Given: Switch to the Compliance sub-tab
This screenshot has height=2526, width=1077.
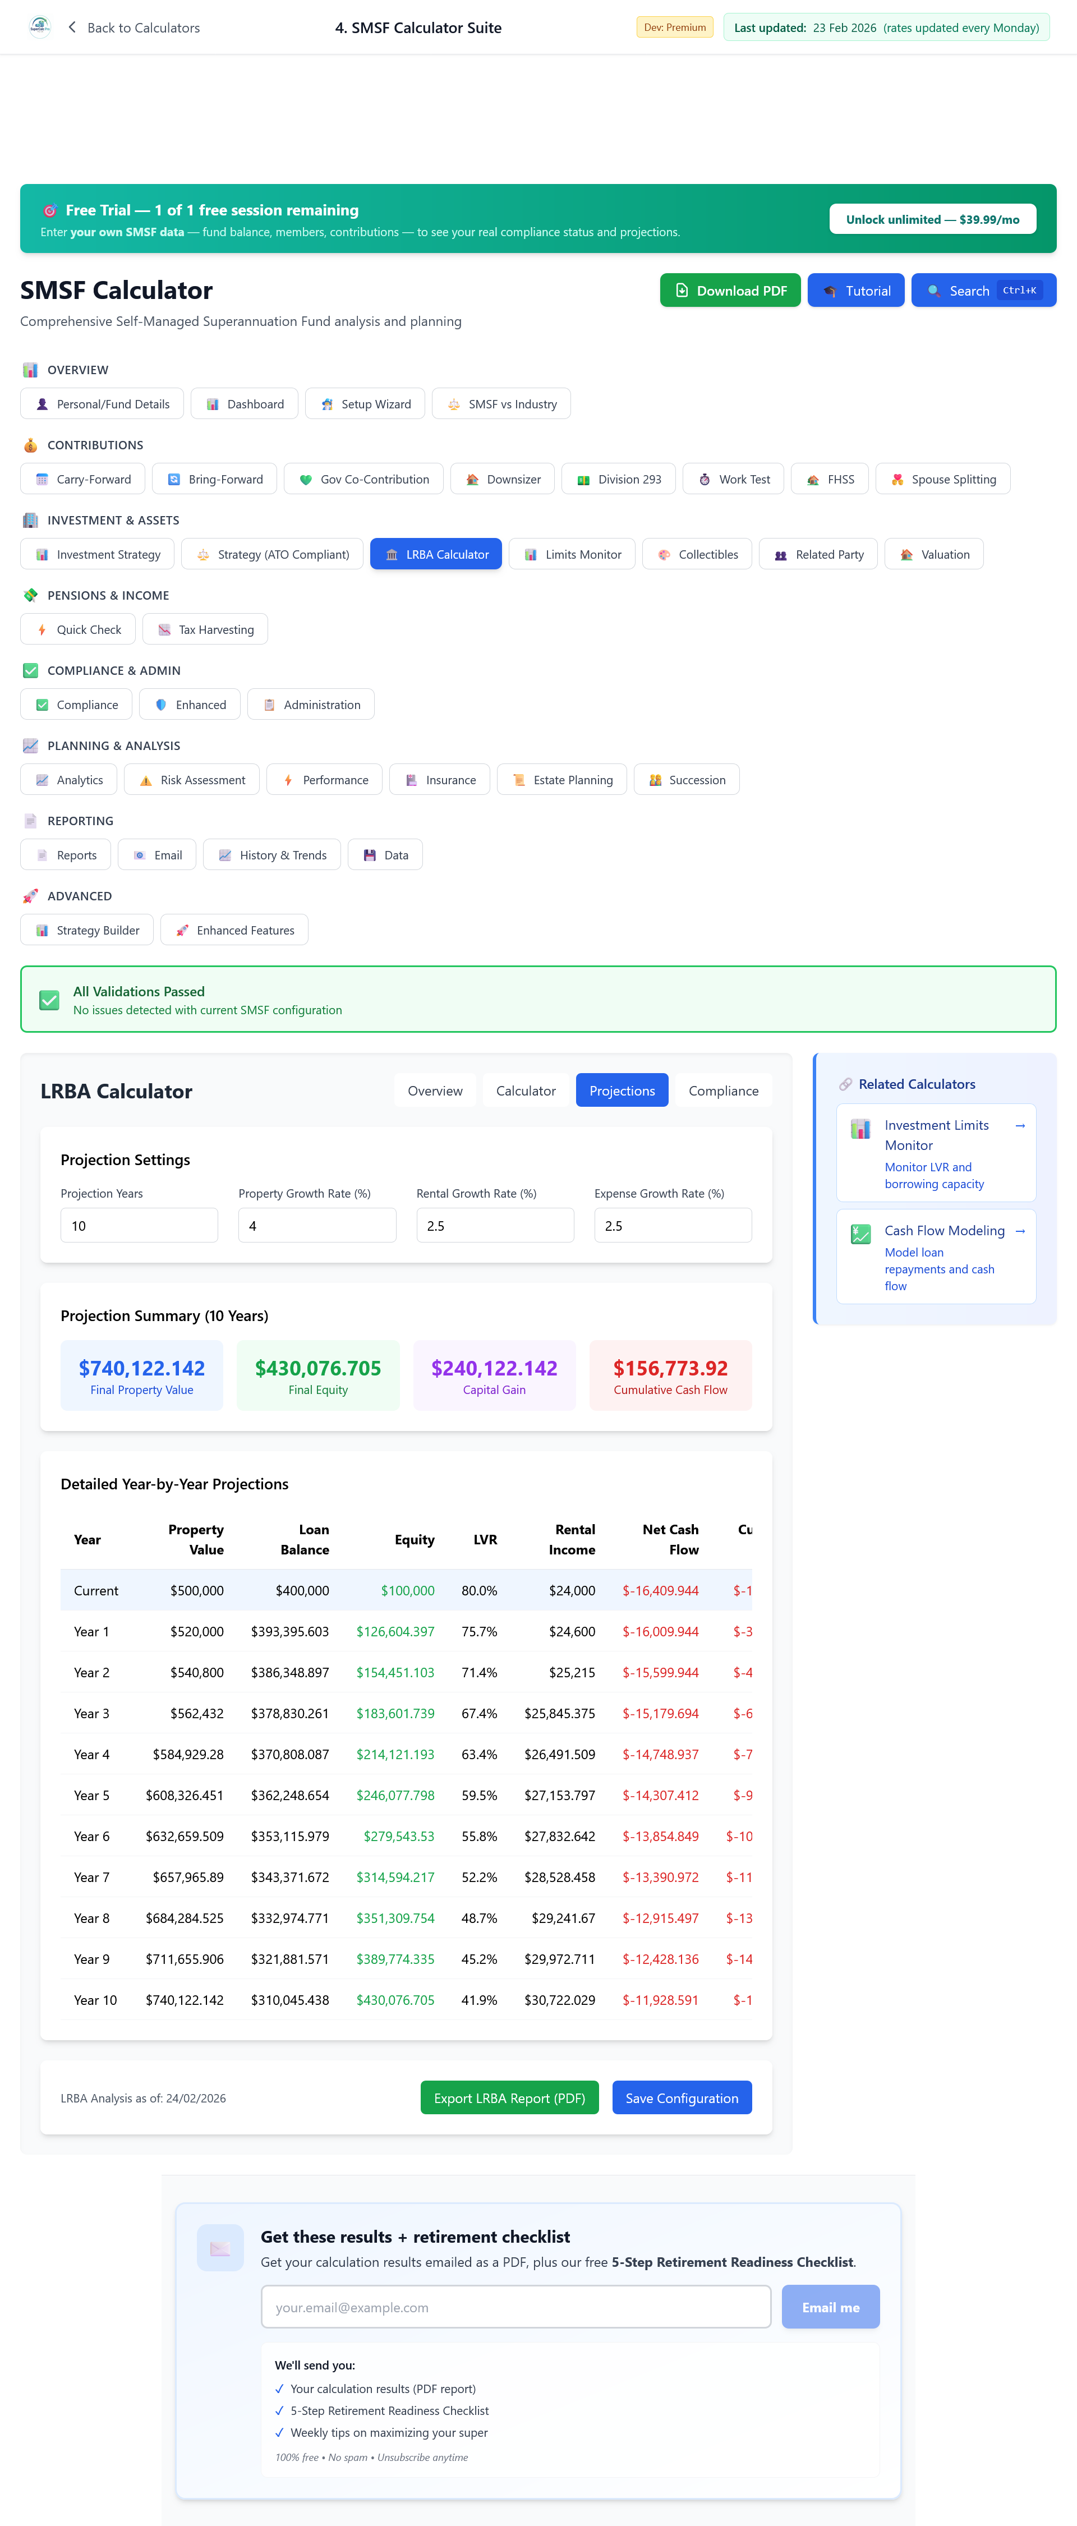Looking at the screenshot, I should click(x=723, y=1091).
